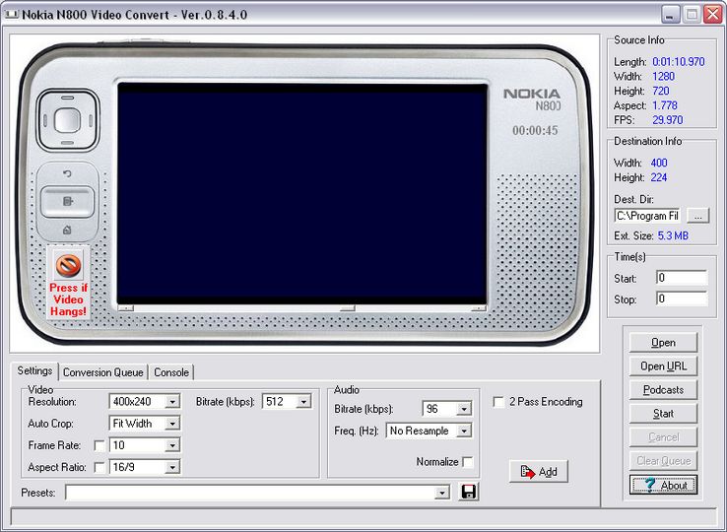Click the app icon in the title bar
727x532 pixels.
(11, 15)
